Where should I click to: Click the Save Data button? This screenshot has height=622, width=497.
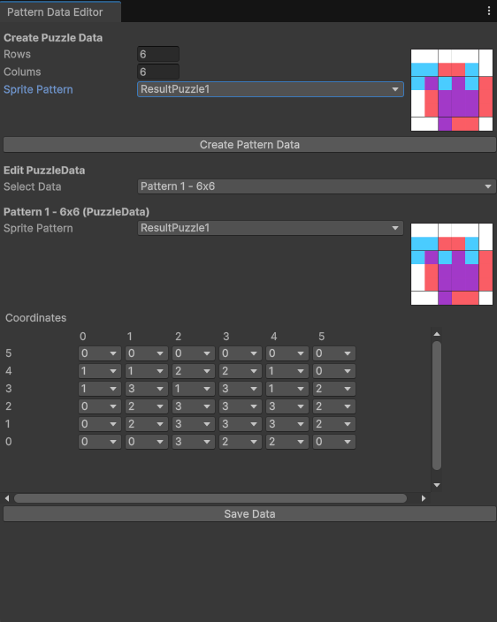point(249,514)
